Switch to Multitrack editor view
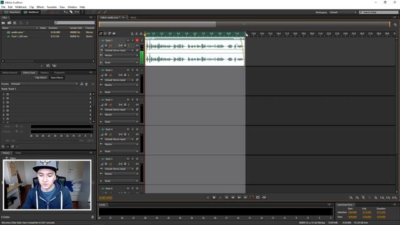This screenshot has width=400, height=225. pos(31,12)
